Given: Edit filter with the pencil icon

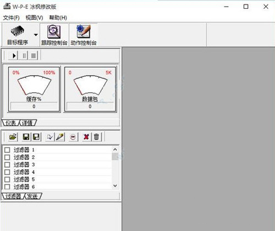Looking at the screenshot, I should point(60,137).
